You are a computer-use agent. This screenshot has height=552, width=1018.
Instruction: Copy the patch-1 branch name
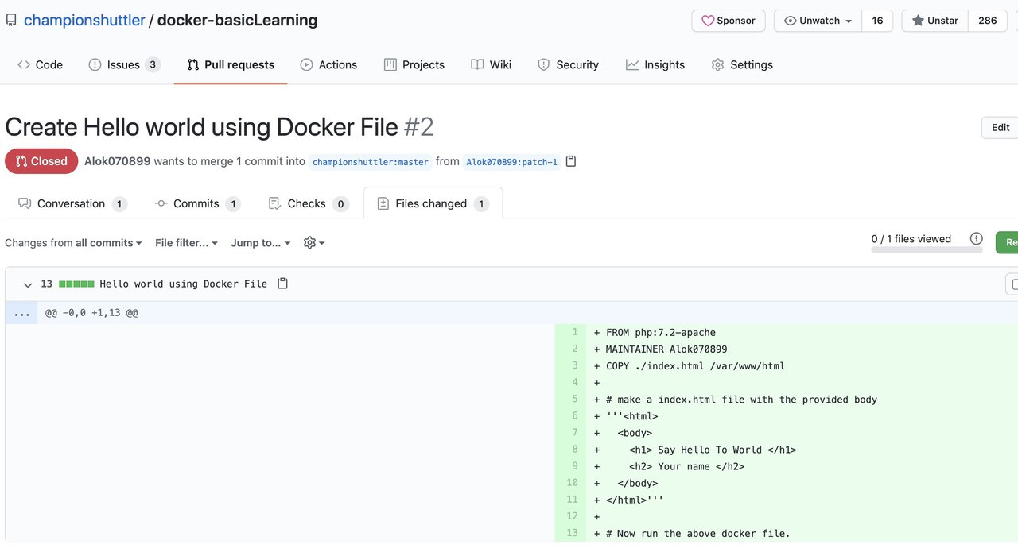pyautogui.click(x=570, y=161)
